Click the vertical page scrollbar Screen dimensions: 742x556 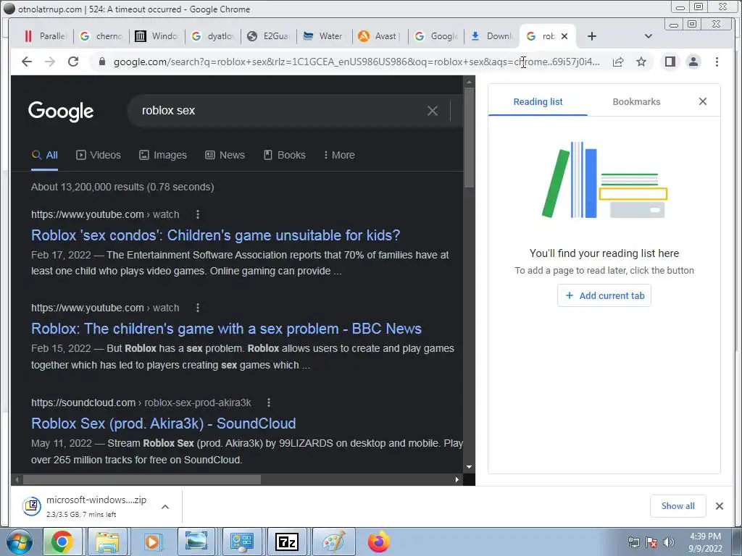click(469, 138)
